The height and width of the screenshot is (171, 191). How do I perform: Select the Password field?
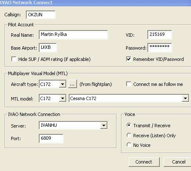[x=160, y=48]
